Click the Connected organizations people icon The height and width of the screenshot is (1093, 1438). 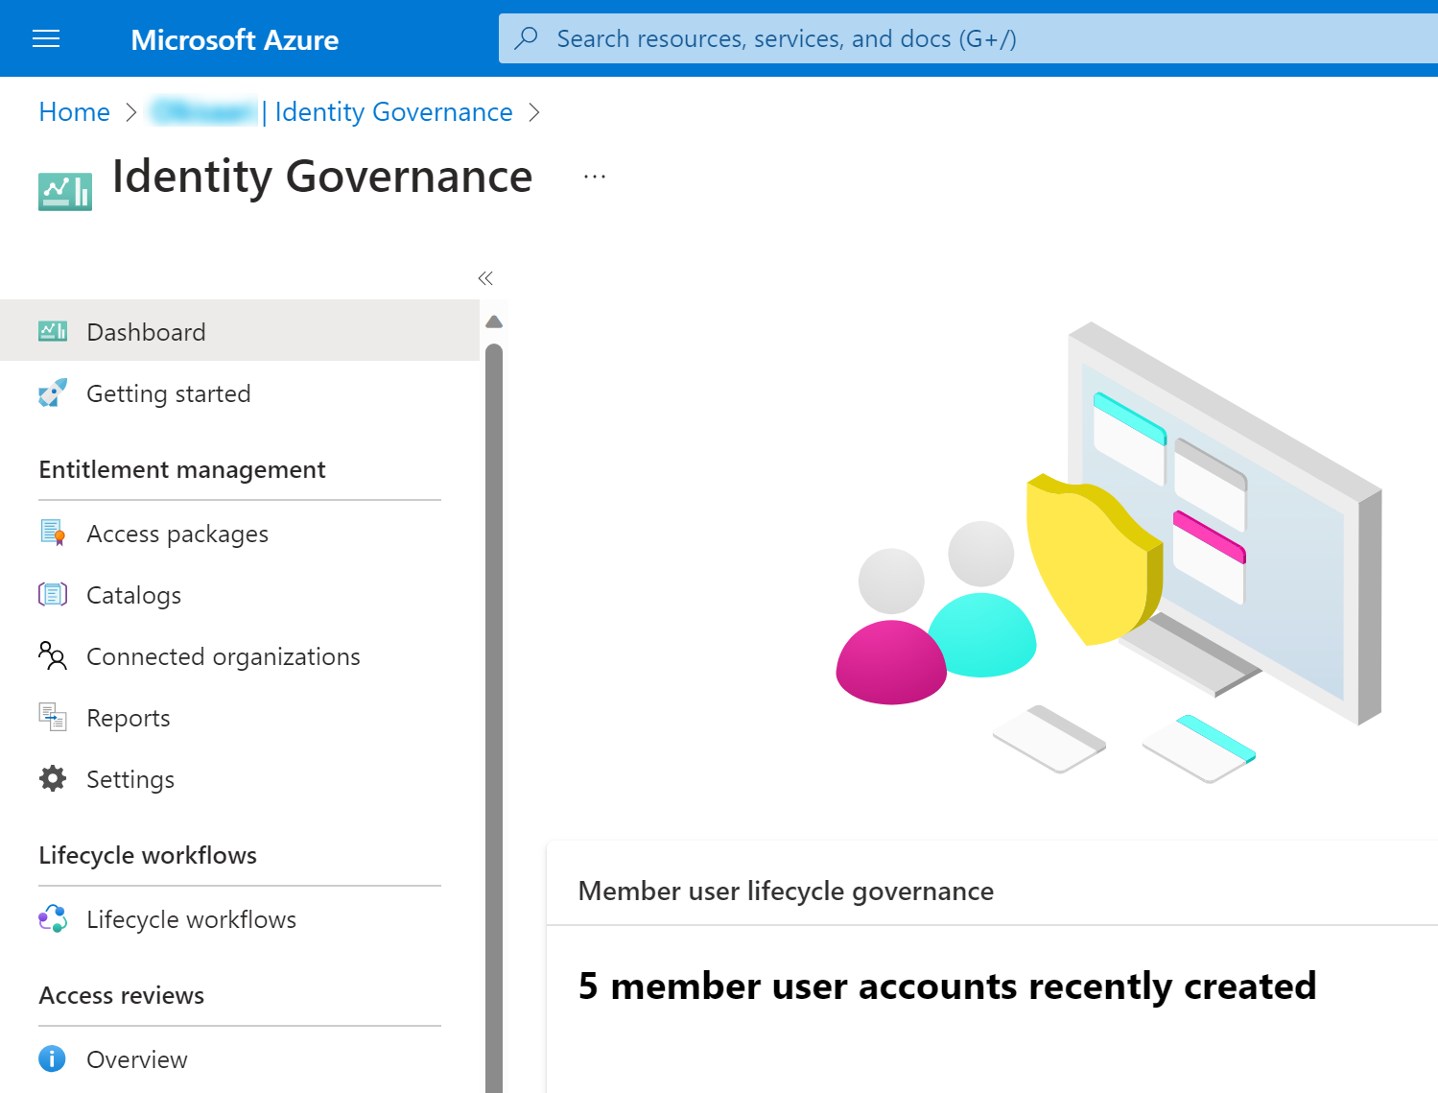click(x=53, y=655)
